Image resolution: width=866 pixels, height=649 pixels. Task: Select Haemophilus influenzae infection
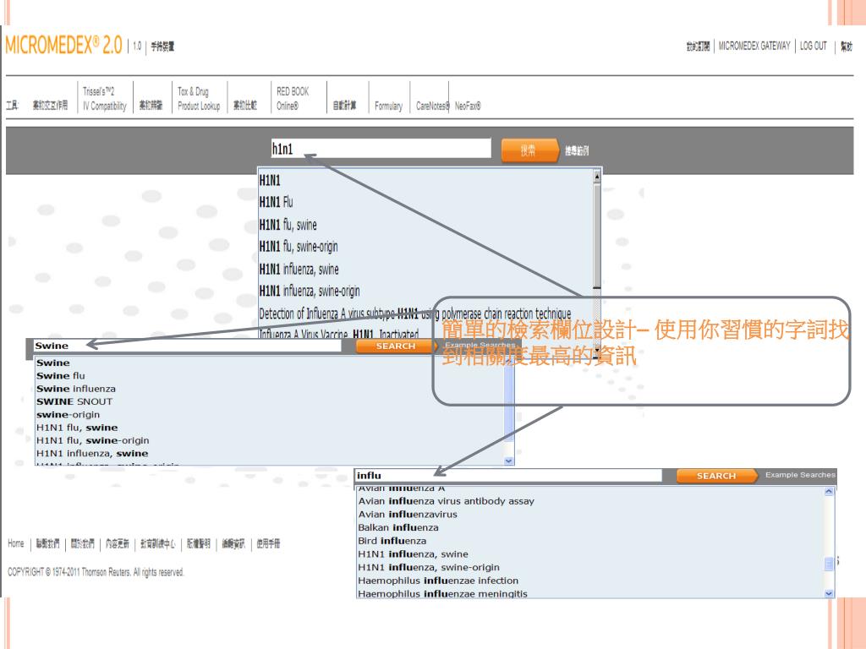[438, 581]
